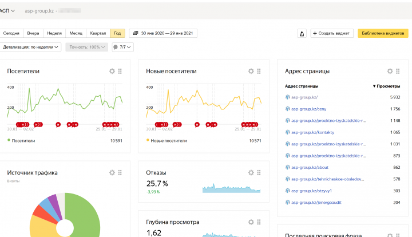Open settings gear of Отказы widget
The width and height of the screenshot is (412, 237).
[251, 172]
